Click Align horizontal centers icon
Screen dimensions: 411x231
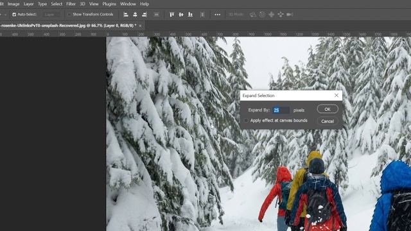135,14
